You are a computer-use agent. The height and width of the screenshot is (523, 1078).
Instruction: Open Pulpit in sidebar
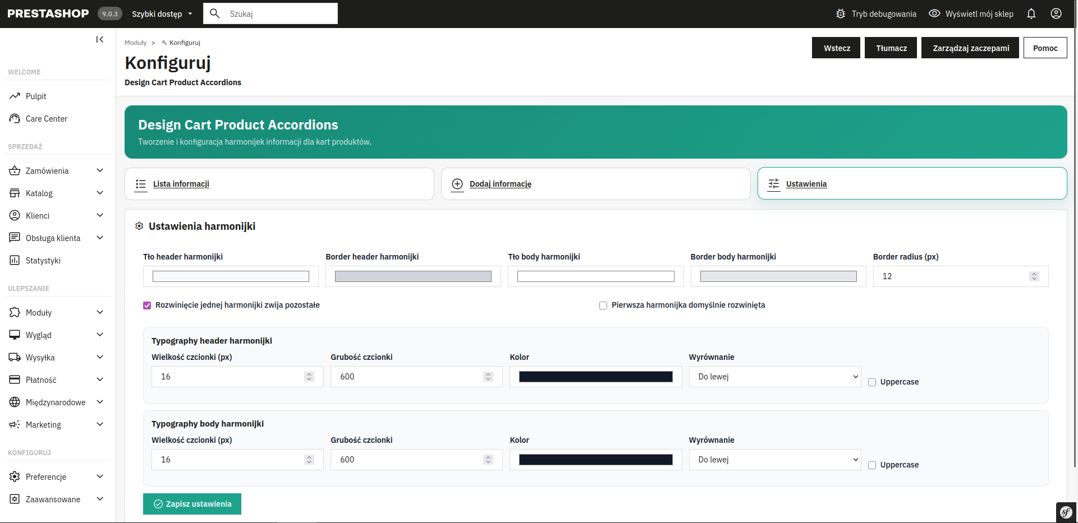coord(36,96)
